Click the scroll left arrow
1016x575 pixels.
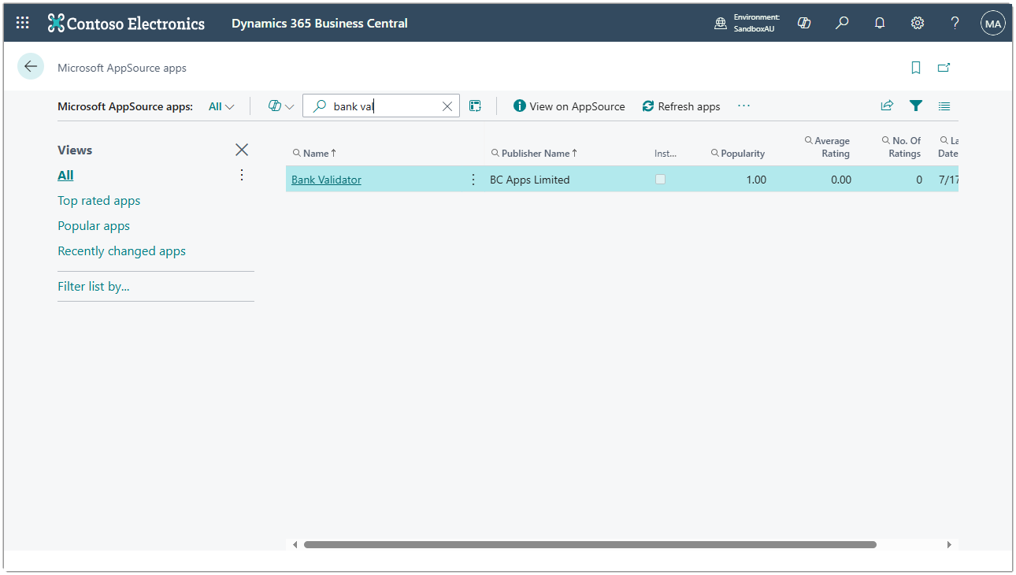pos(295,544)
